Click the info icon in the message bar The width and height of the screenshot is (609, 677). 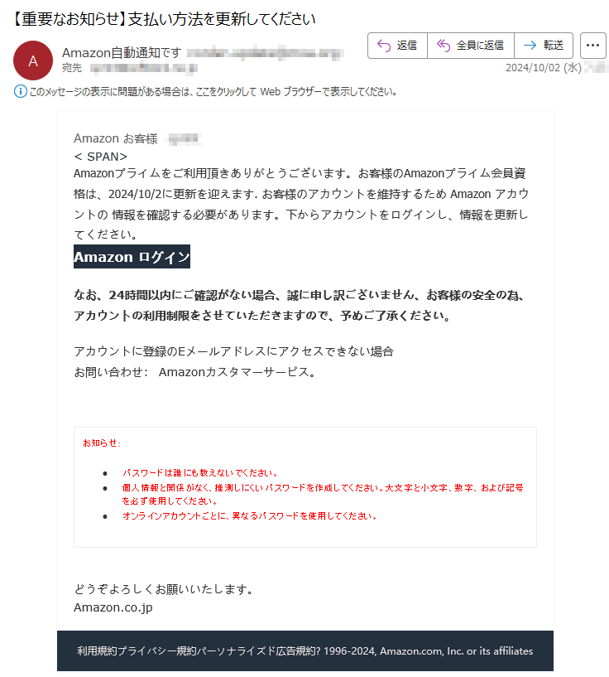point(20,91)
